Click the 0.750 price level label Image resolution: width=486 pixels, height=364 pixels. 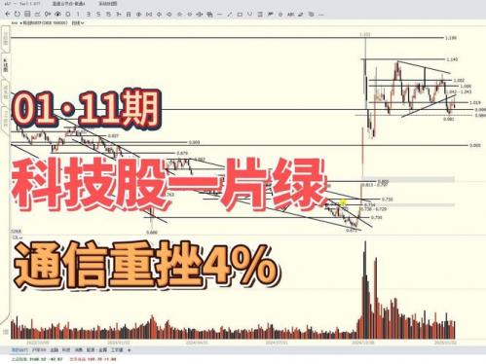(388, 200)
